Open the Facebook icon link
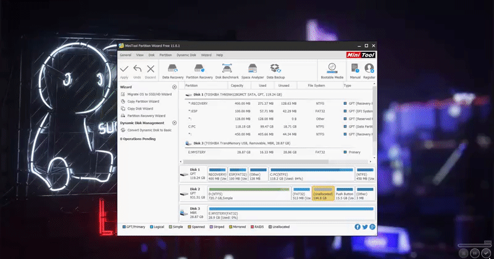Screen dimensions: 494x259 coord(358,227)
